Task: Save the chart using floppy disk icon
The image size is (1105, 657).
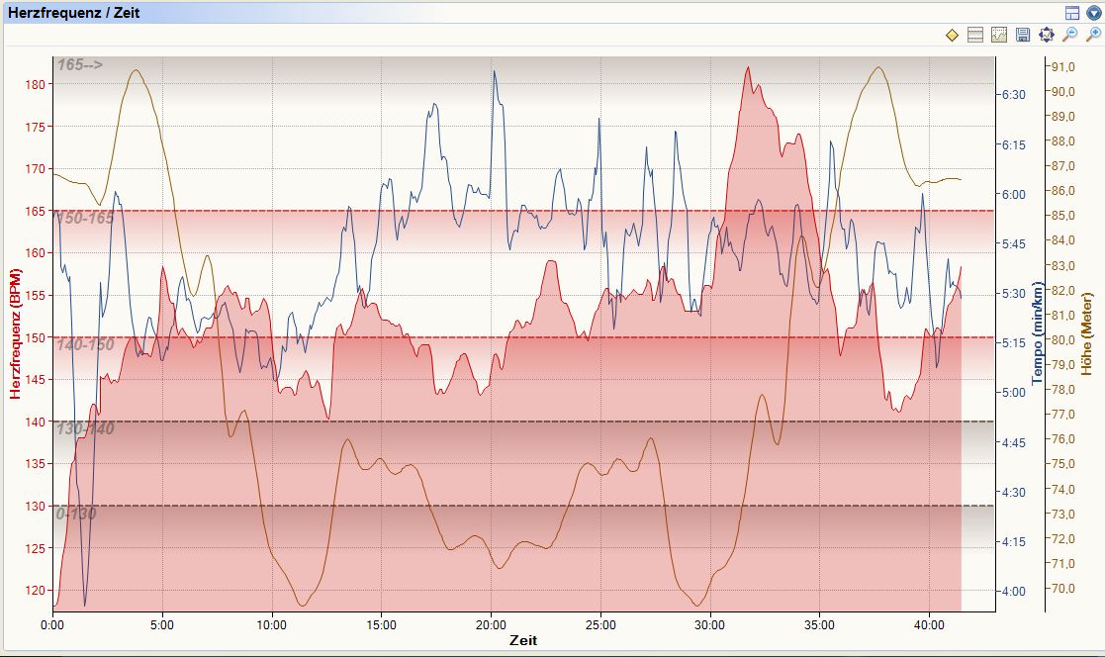Action: click(x=1023, y=36)
